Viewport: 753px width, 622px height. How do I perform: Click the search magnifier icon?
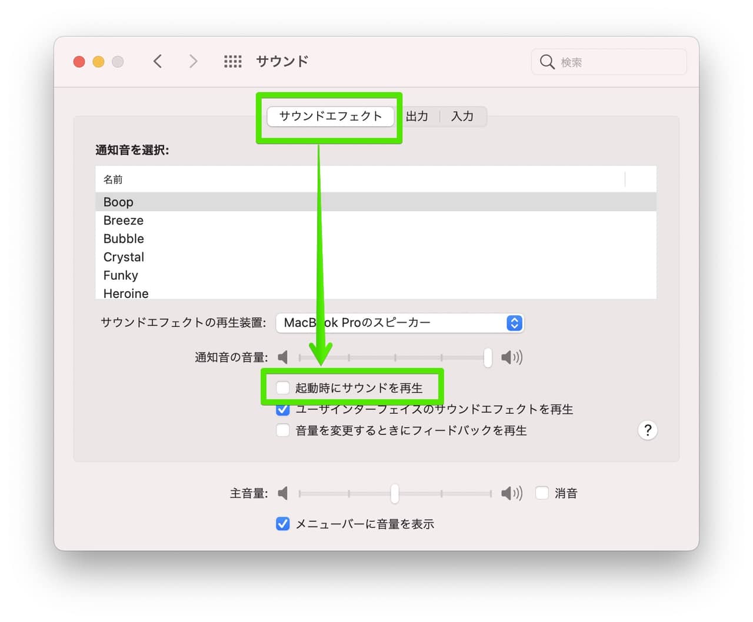tap(547, 62)
